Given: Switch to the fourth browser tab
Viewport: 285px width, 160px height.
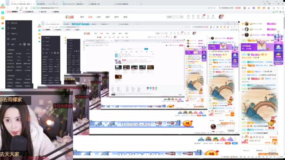Looking at the screenshot, I should coord(100,4).
